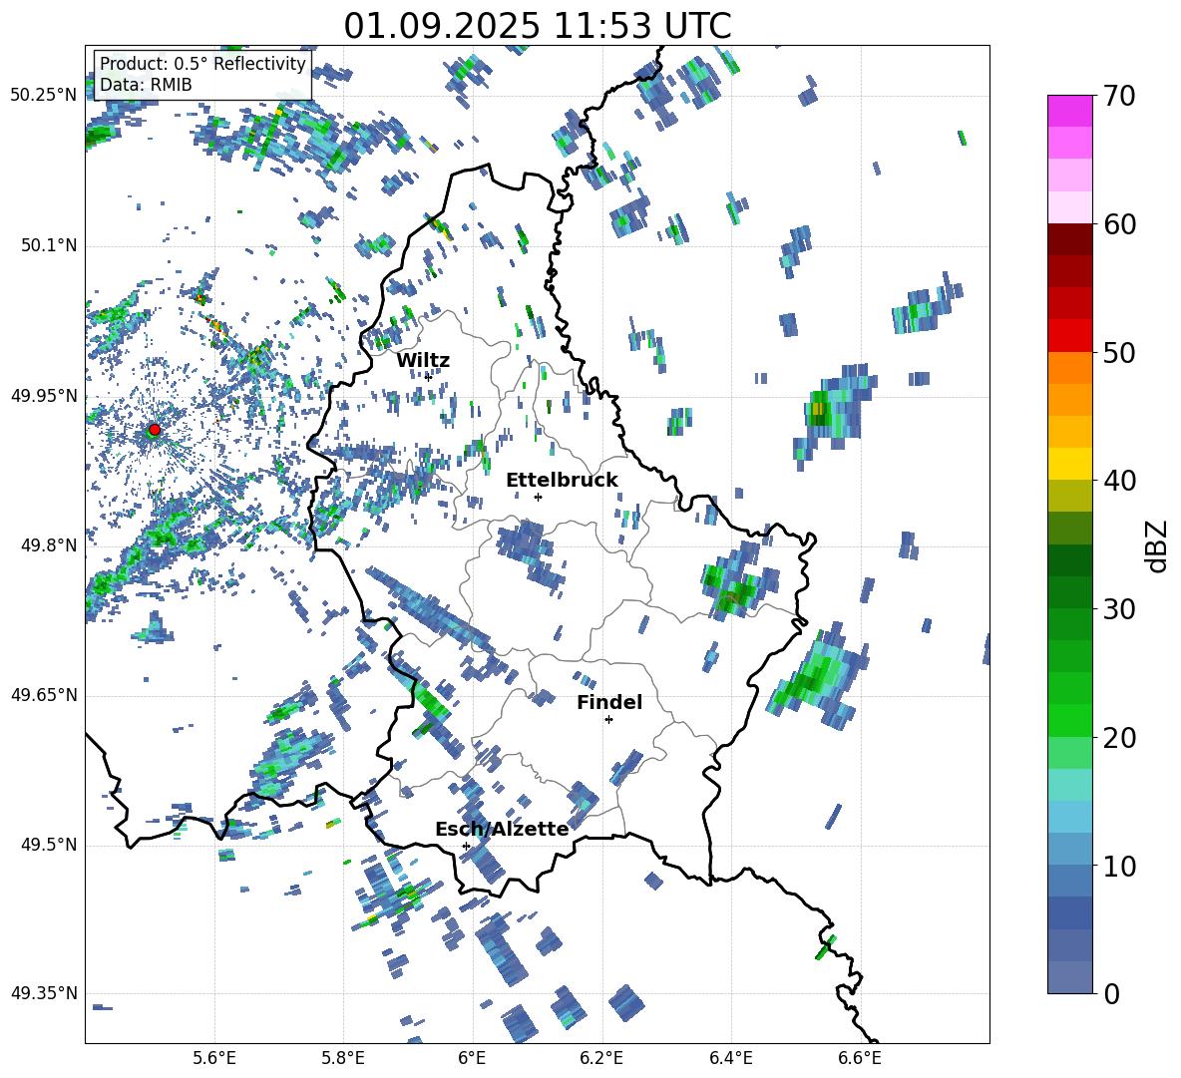Image resolution: width=1181 pixels, height=1078 pixels.
Task: Select the Wiltz city label
Action: click(423, 361)
